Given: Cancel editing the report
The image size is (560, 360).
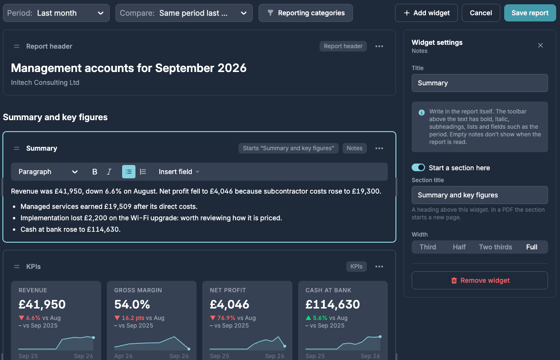Looking at the screenshot, I should click(481, 13).
